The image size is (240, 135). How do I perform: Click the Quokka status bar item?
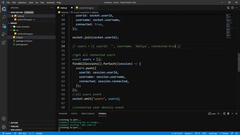click(x=39, y=133)
